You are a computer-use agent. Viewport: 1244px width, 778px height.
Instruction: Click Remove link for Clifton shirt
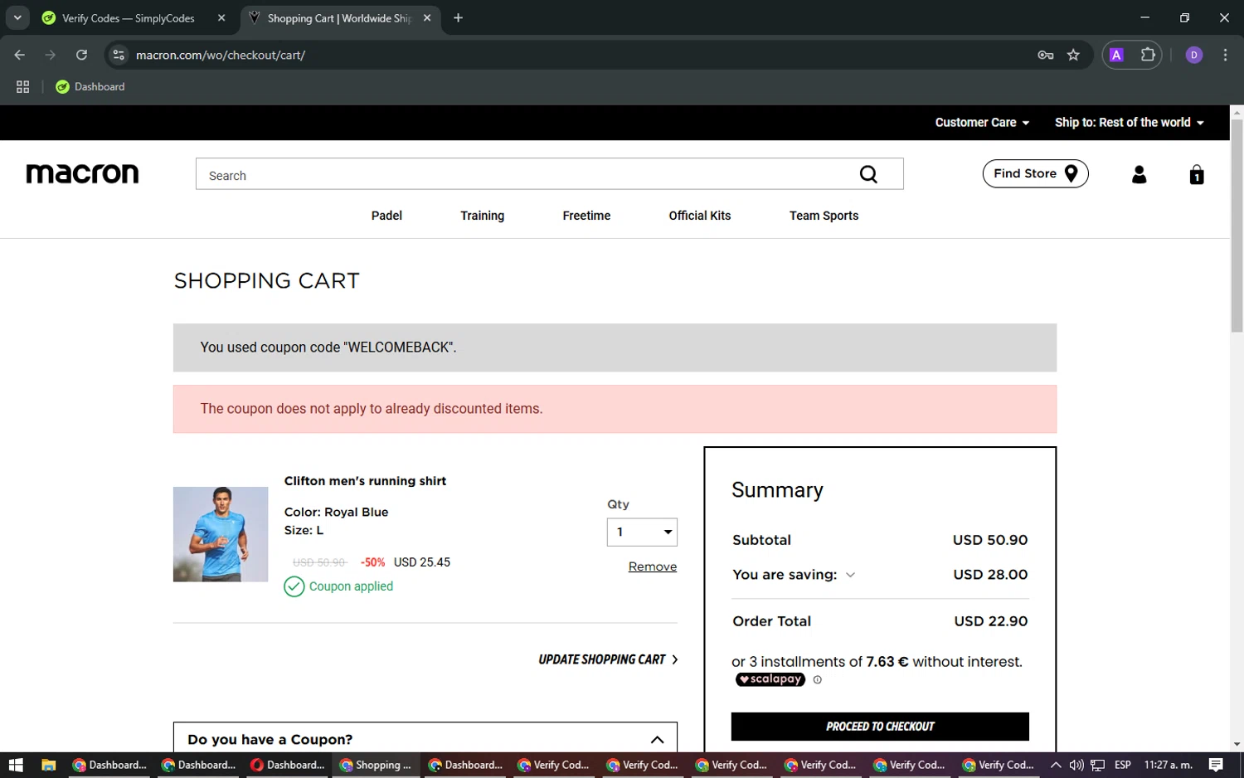click(653, 566)
